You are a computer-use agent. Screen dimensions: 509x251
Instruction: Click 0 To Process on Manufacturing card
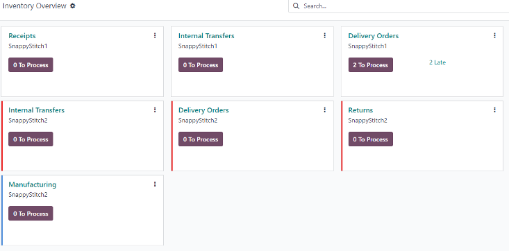[x=31, y=214]
